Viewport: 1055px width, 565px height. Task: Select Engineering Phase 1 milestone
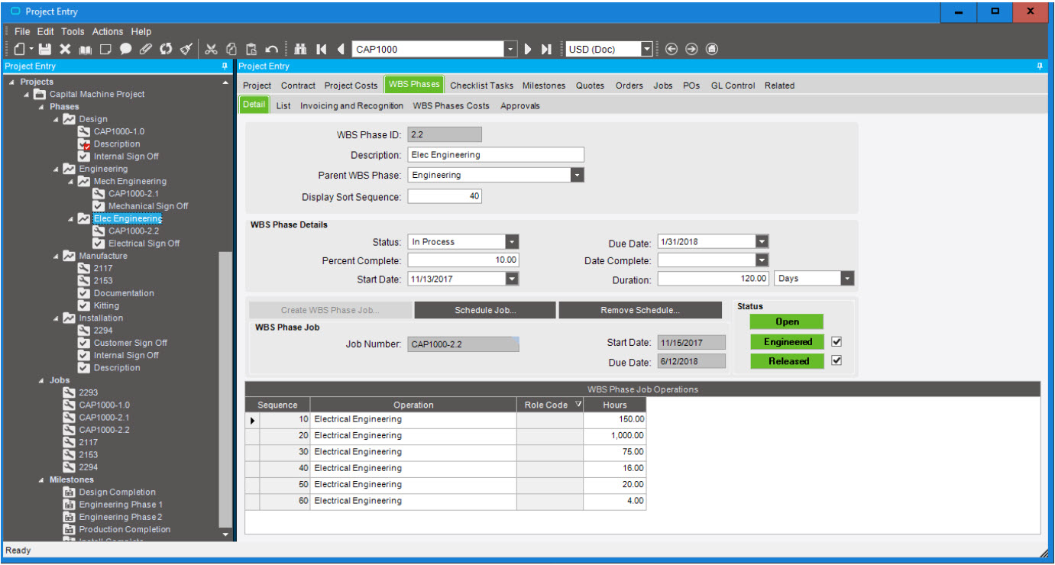pyautogui.click(x=121, y=505)
